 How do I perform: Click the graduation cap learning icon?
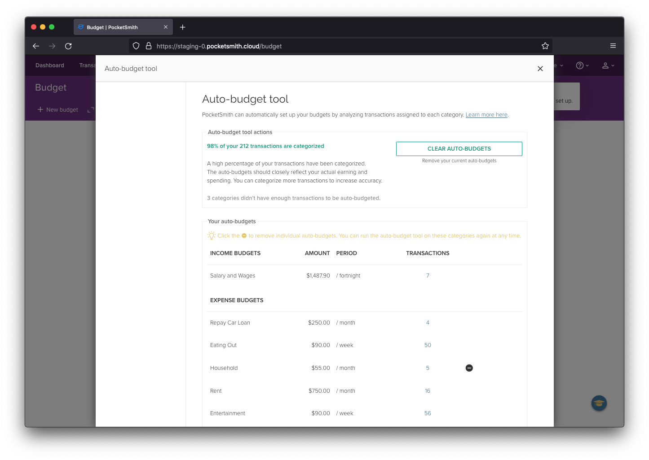coord(599,403)
